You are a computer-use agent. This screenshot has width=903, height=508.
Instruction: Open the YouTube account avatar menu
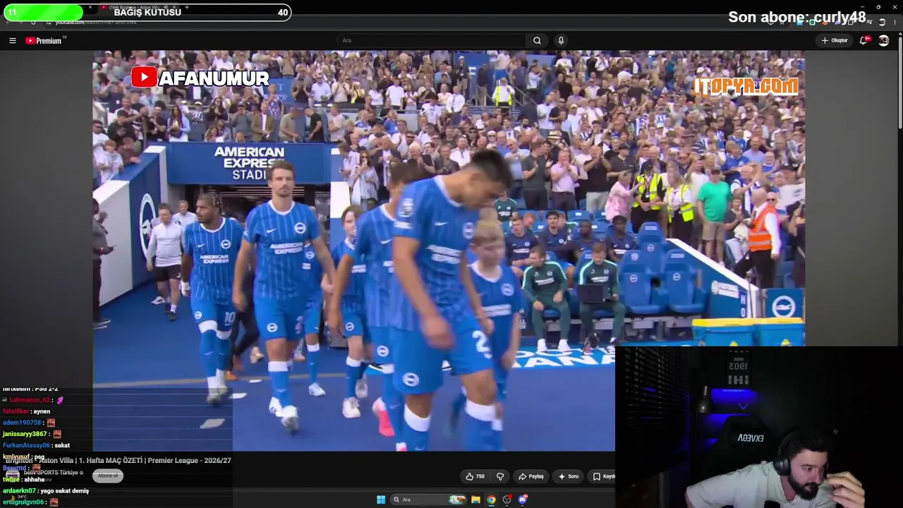point(883,40)
